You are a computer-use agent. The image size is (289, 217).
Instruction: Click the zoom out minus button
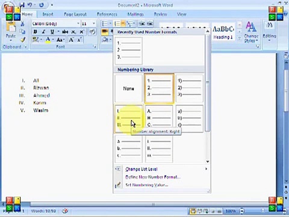coord(242,211)
